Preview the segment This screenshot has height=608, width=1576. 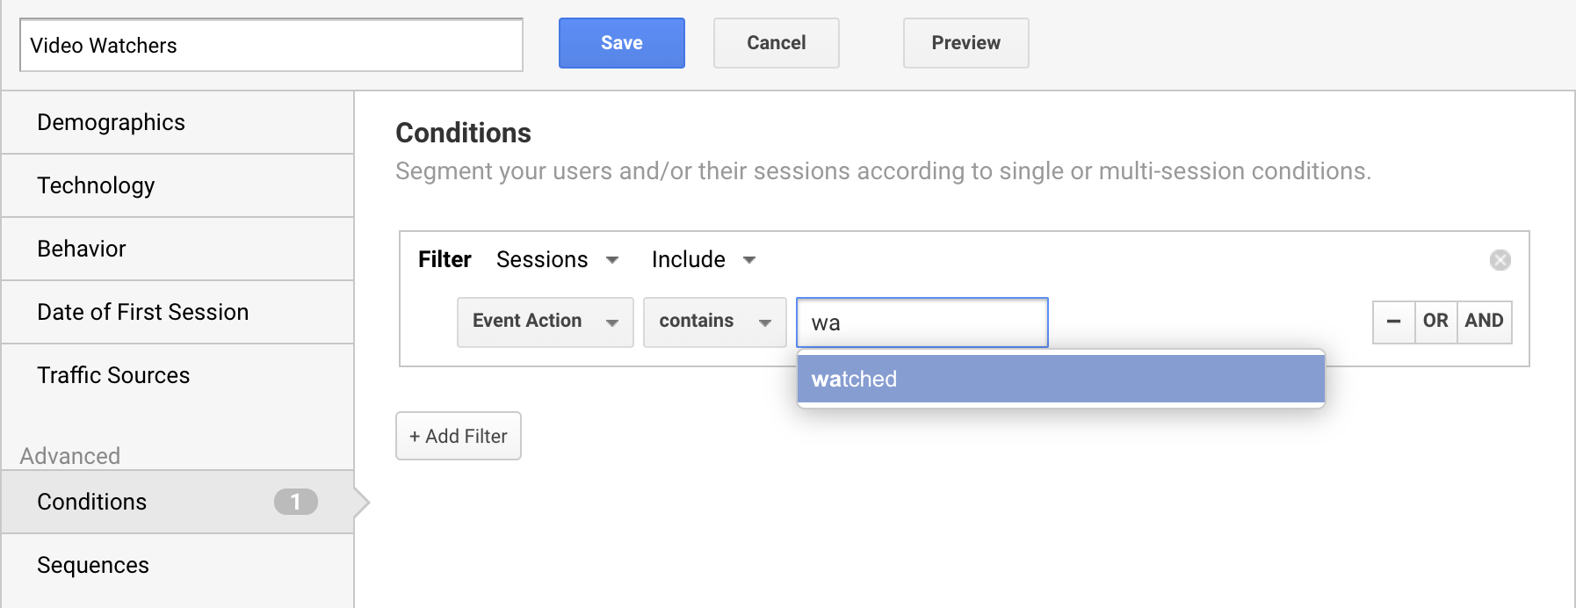click(x=966, y=43)
